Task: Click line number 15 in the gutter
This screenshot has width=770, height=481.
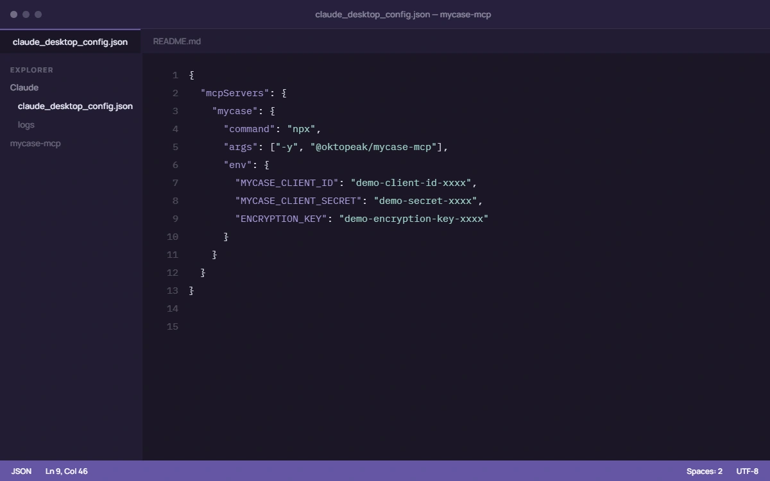Action: tap(173, 326)
